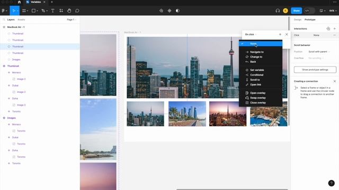Click the yellow user avatar
Screen dimensions: 339x190
coord(286,11)
